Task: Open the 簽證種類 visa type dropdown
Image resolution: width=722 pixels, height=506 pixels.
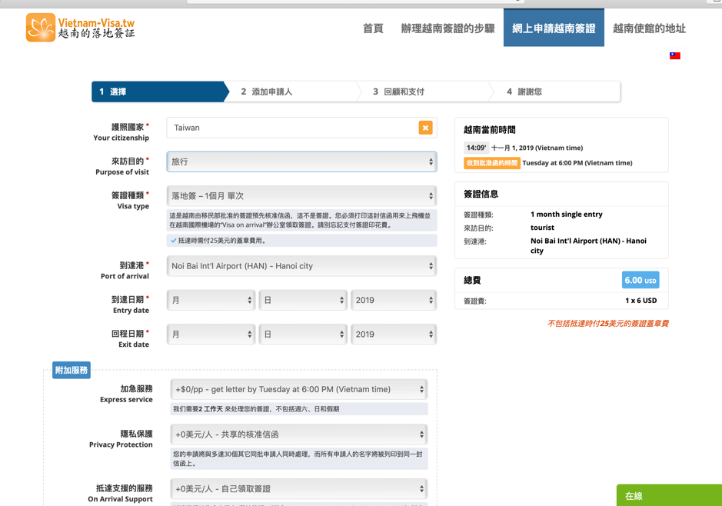Action: pos(301,196)
